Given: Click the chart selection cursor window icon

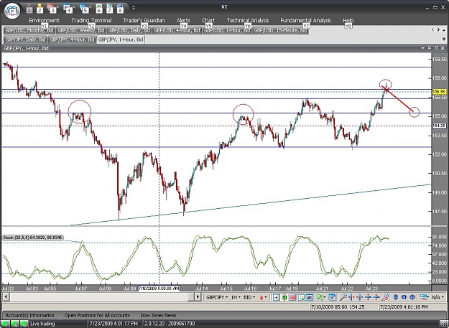Looking at the screenshot, I should pos(301,297).
